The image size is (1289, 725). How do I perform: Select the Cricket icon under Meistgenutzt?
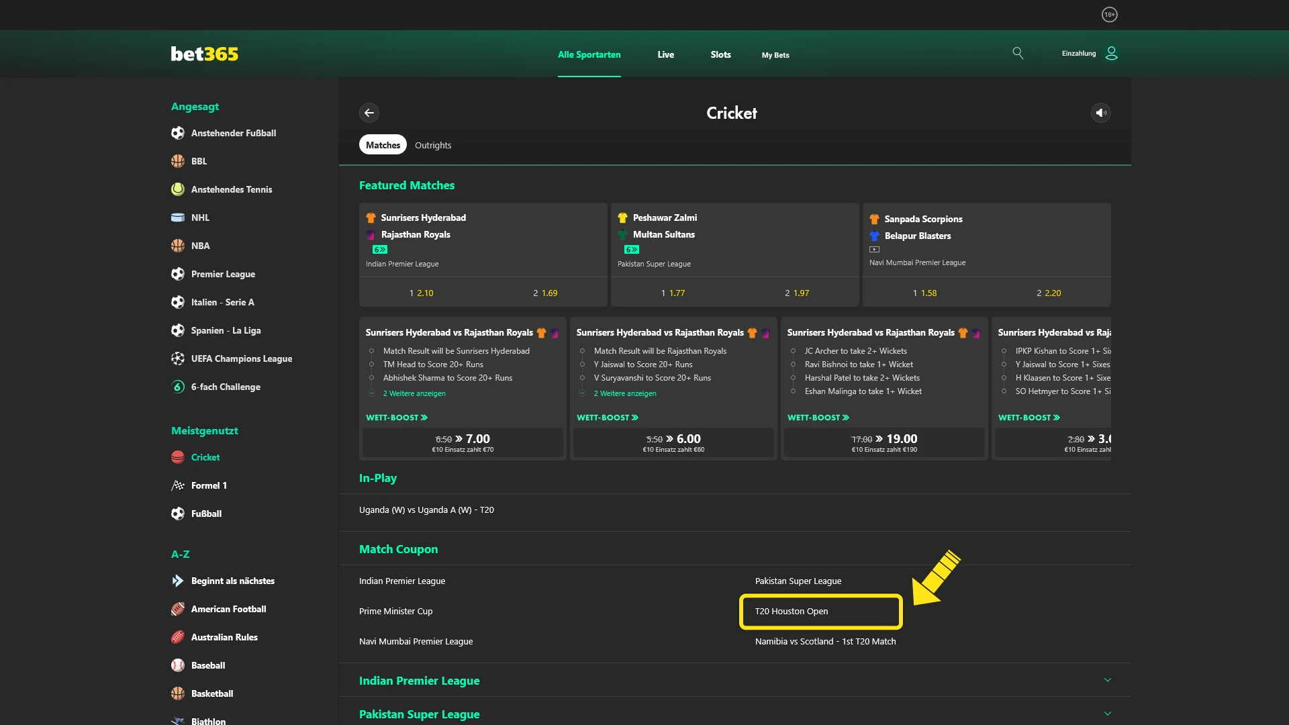[x=177, y=457]
